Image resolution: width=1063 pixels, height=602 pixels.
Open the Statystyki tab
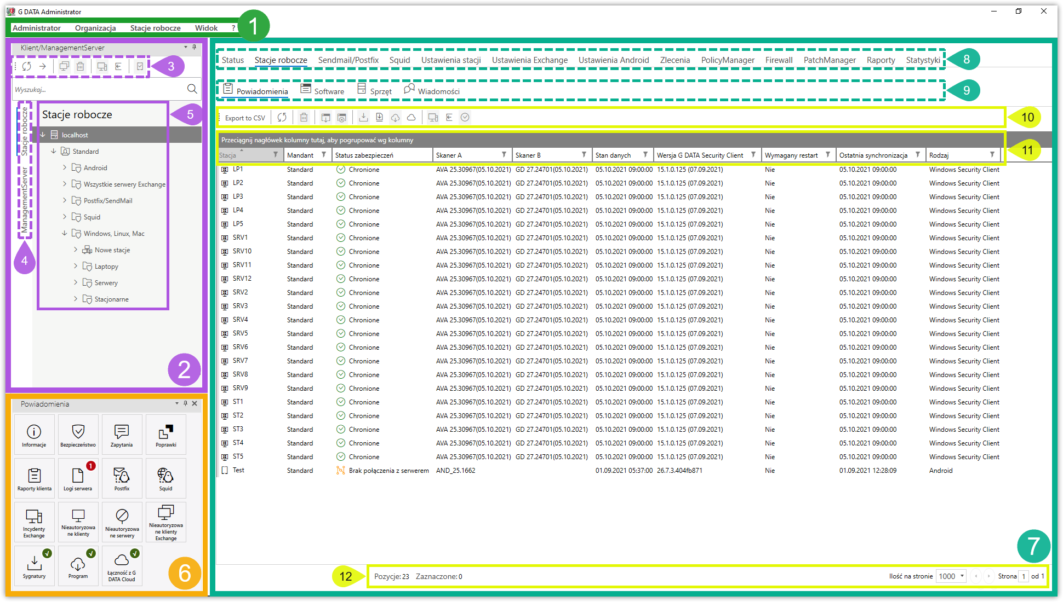[x=923, y=60]
